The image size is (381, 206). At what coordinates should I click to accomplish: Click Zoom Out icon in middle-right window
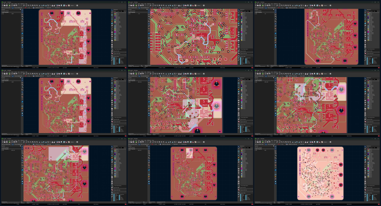(x=284, y=74)
